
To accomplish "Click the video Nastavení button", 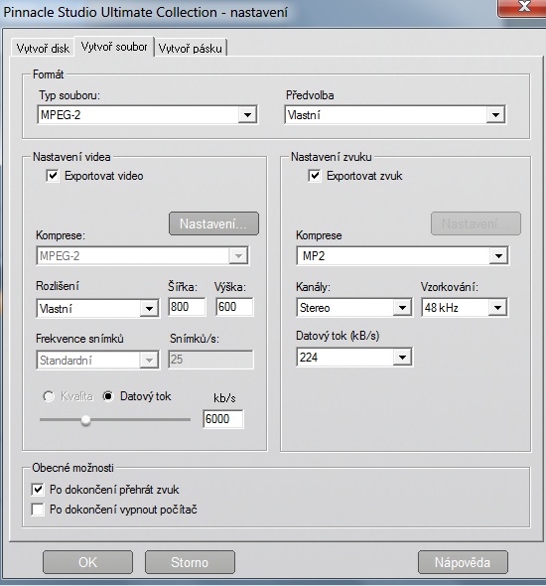I will (x=213, y=223).
